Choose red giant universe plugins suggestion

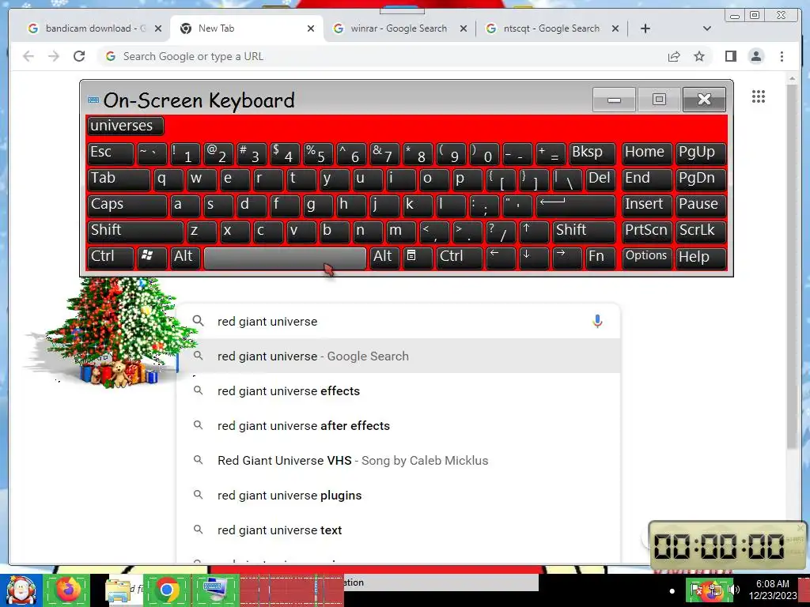click(x=398, y=495)
